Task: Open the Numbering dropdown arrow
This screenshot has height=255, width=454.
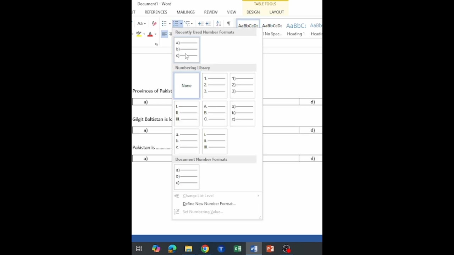Action: [x=181, y=24]
